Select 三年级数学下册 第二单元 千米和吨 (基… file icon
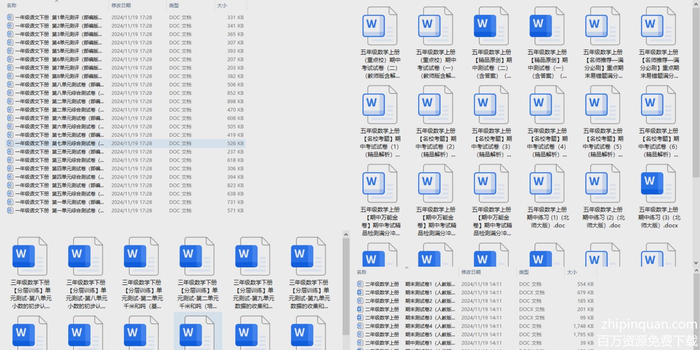Viewport: 700px width, 350px height. tap(141, 257)
